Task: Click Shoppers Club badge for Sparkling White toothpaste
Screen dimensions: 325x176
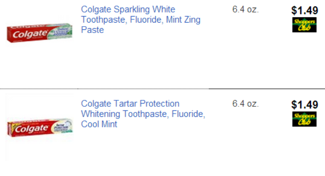Action: 304,25
